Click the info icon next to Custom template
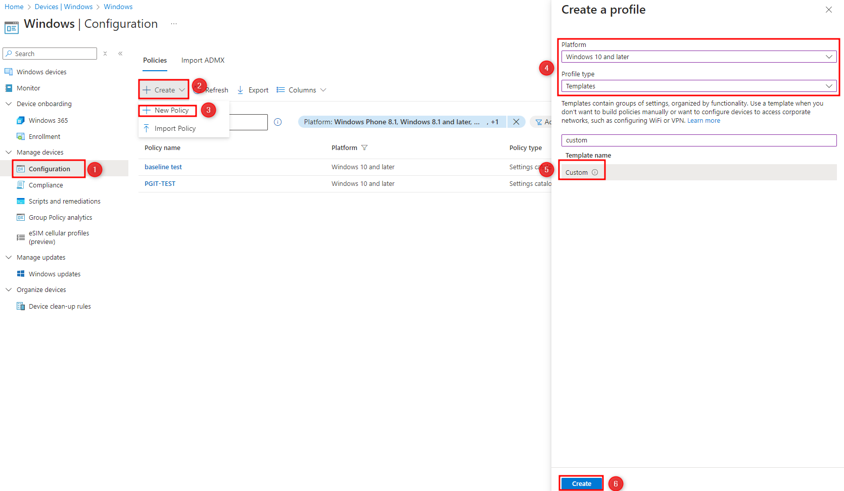The image size is (844, 491). click(x=595, y=172)
